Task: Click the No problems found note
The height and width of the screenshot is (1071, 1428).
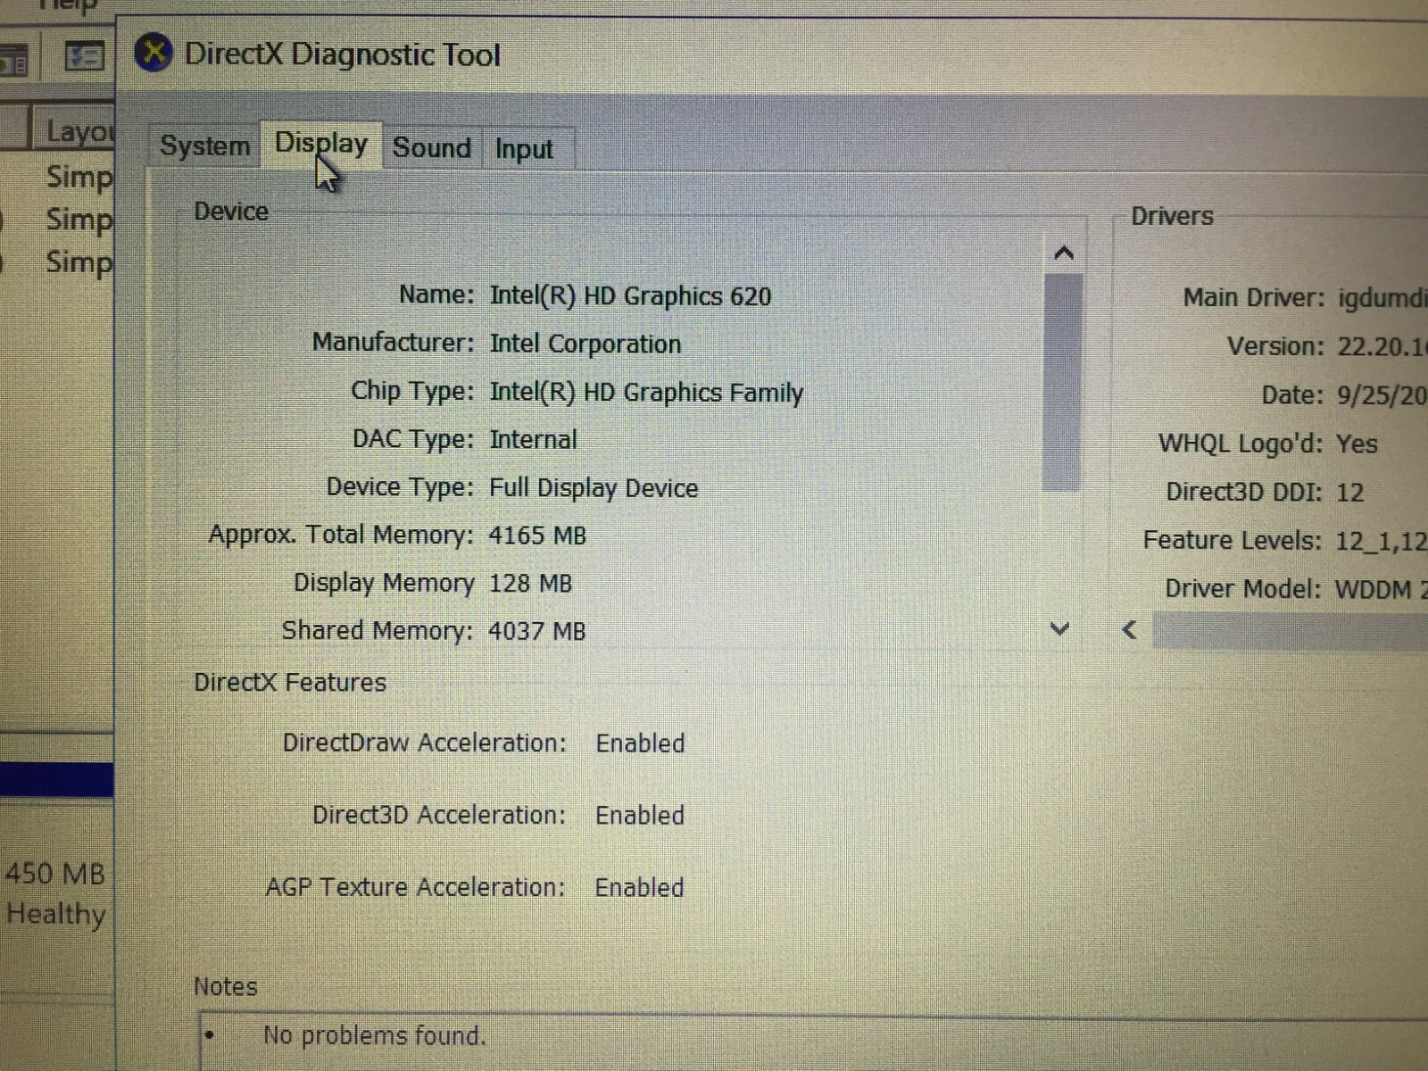Action: [x=375, y=1035]
